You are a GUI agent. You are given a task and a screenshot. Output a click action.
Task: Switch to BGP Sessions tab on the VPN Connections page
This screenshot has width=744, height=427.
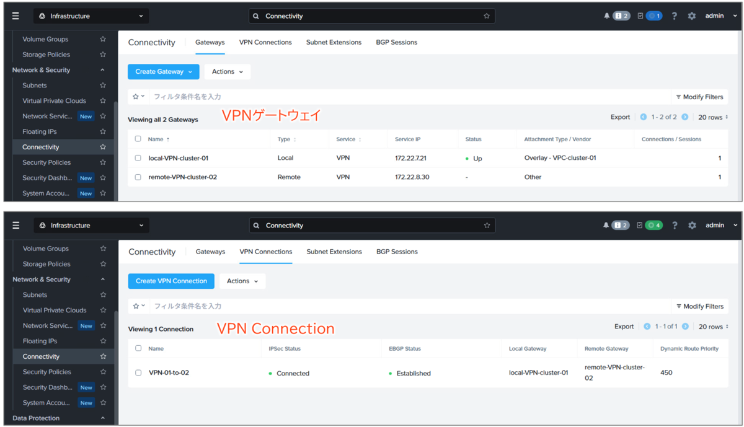[397, 252]
